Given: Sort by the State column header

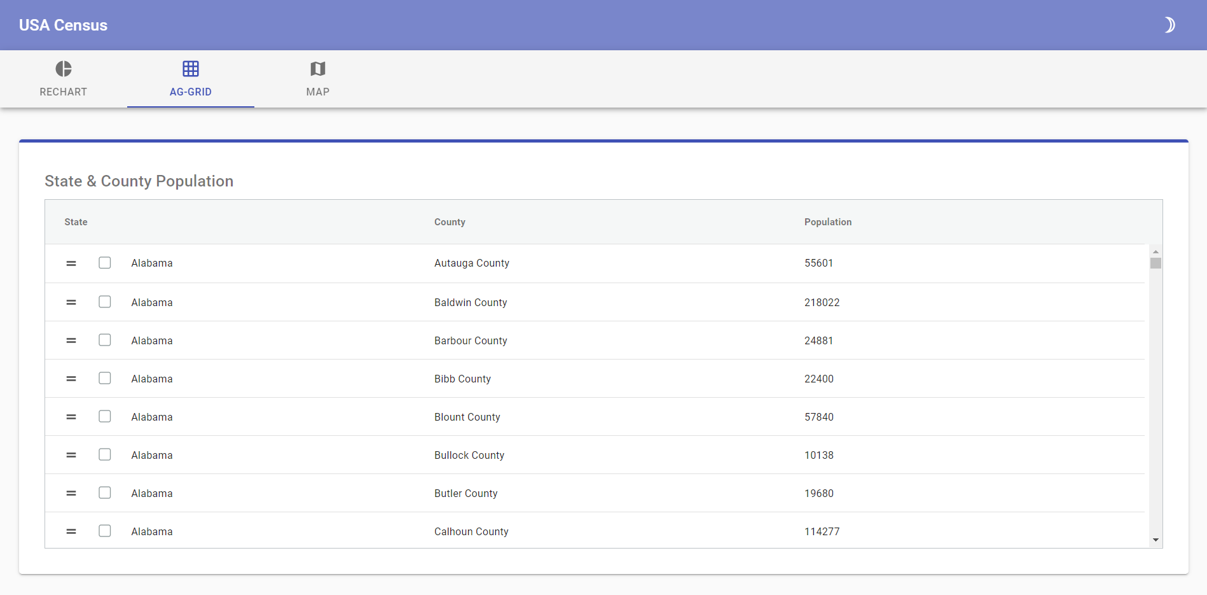Looking at the screenshot, I should [76, 222].
